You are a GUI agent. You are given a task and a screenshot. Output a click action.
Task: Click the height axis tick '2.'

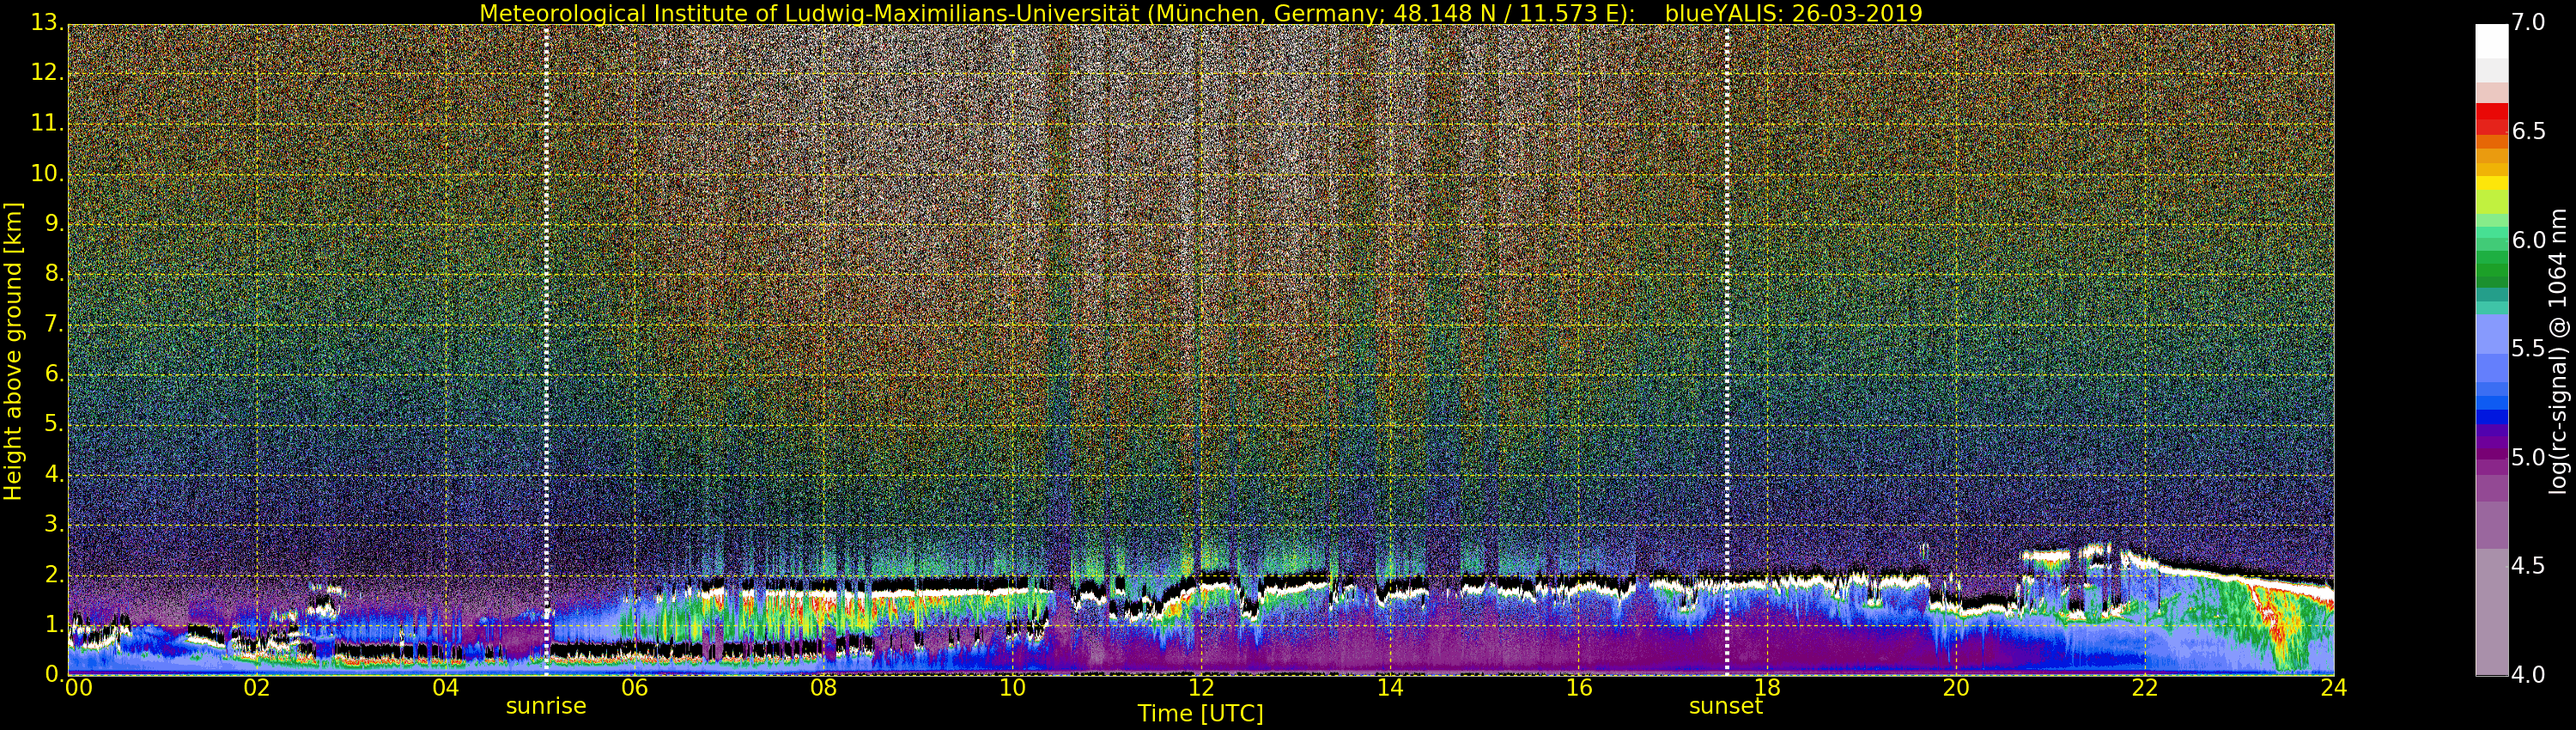54,574
